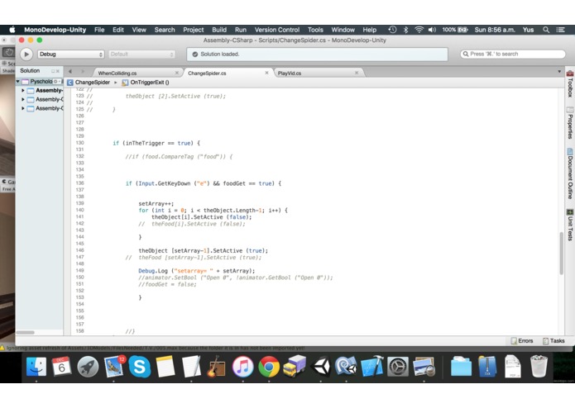Click the editor vertical scrollbar thumb

[561, 254]
